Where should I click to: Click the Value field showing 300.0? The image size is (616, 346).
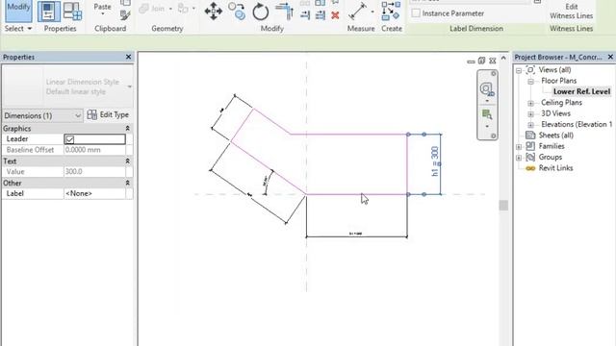point(94,172)
